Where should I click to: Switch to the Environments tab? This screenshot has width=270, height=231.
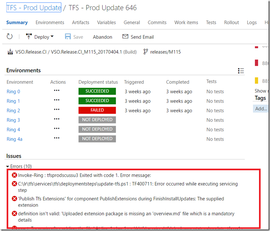point(50,23)
